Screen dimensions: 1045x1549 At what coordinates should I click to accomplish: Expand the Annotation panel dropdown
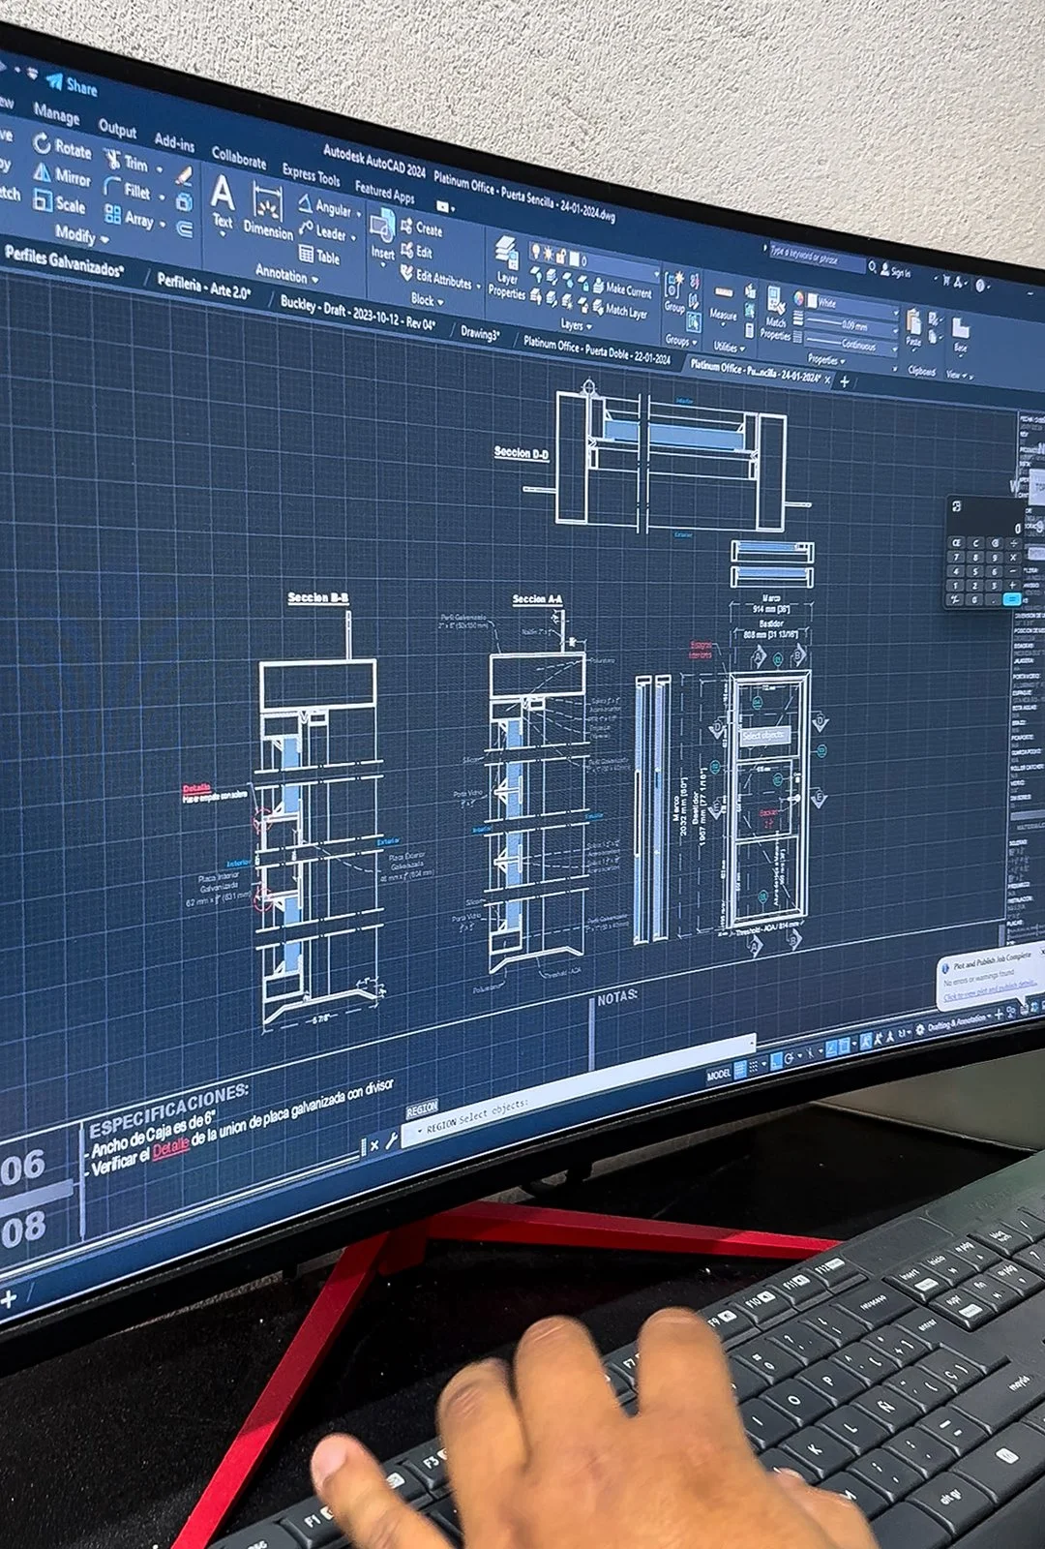click(x=286, y=275)
